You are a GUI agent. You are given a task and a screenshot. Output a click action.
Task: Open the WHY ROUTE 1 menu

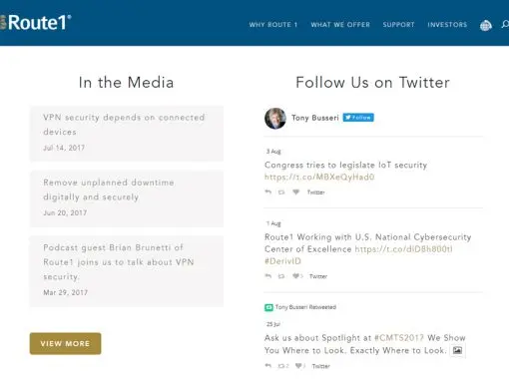click(273, 25)
